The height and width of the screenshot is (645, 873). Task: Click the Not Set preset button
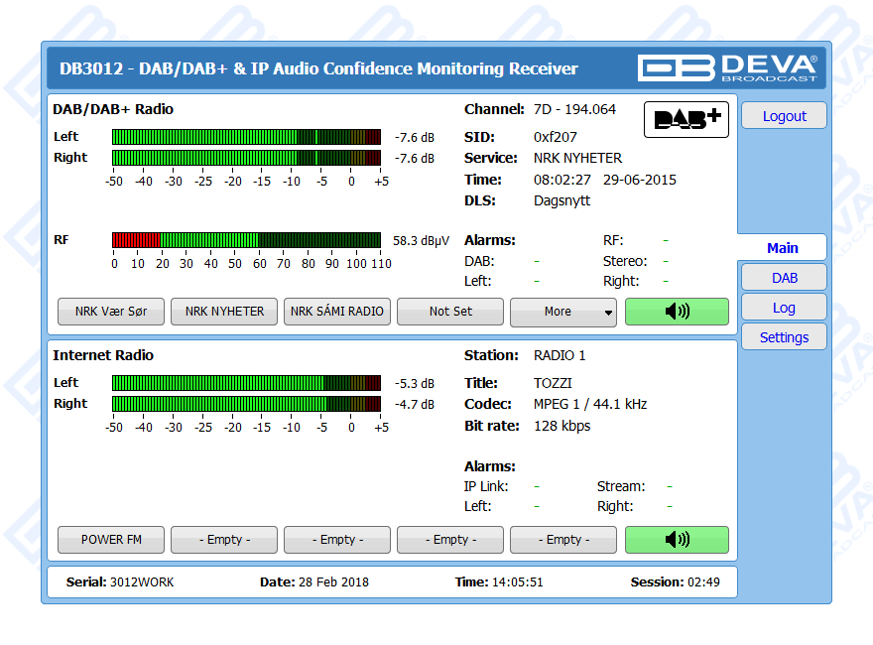coord(450,312)
